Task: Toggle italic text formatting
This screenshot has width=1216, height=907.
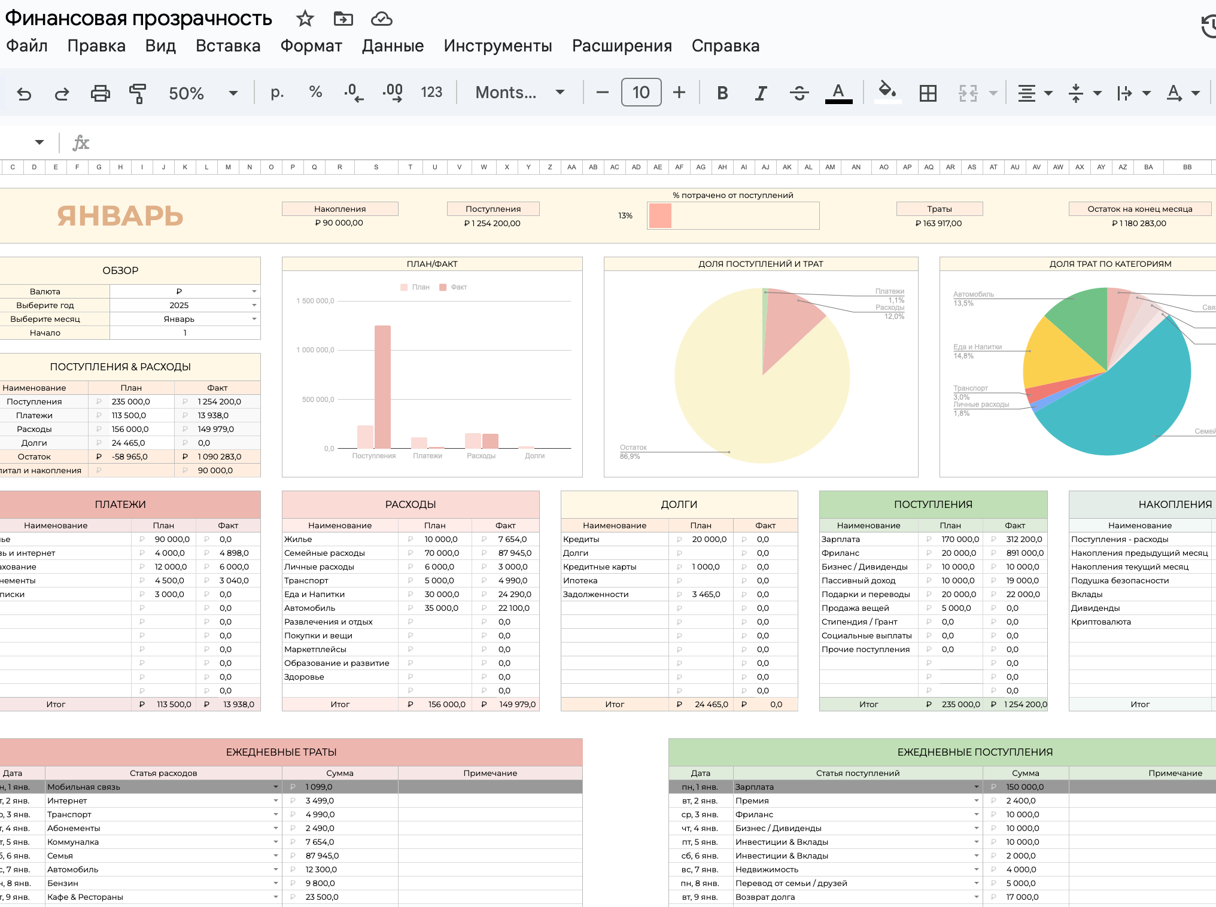Action: pos(761,93)
